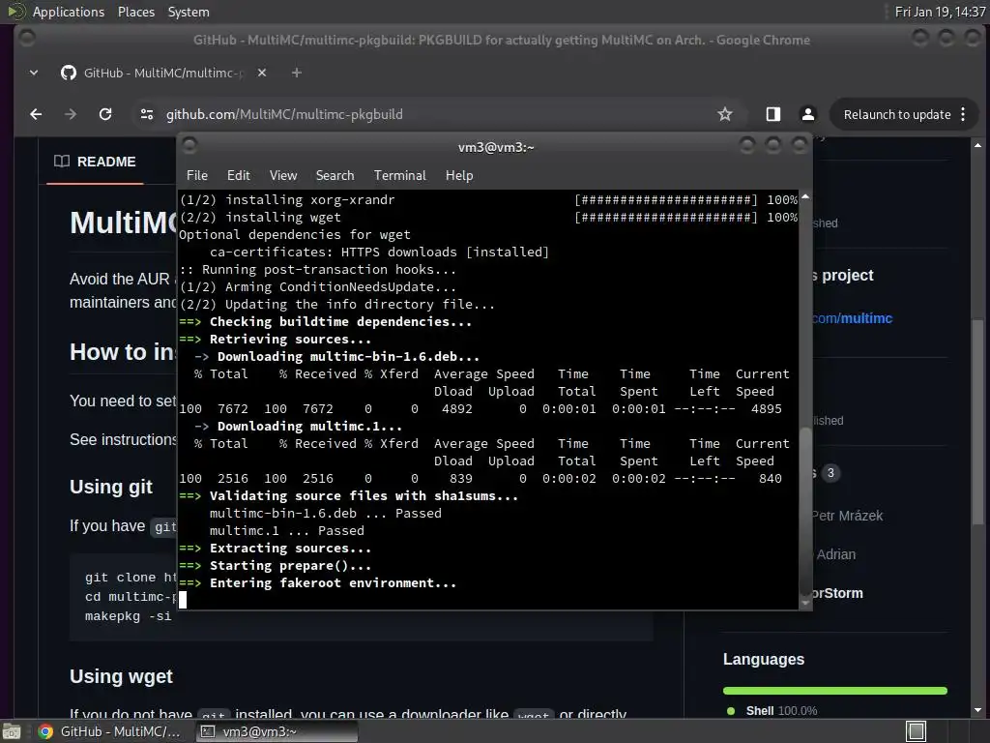The image size is (990, 743).
Task: Click the Chrome forward arrow
Action: click(x=70, y=114)
